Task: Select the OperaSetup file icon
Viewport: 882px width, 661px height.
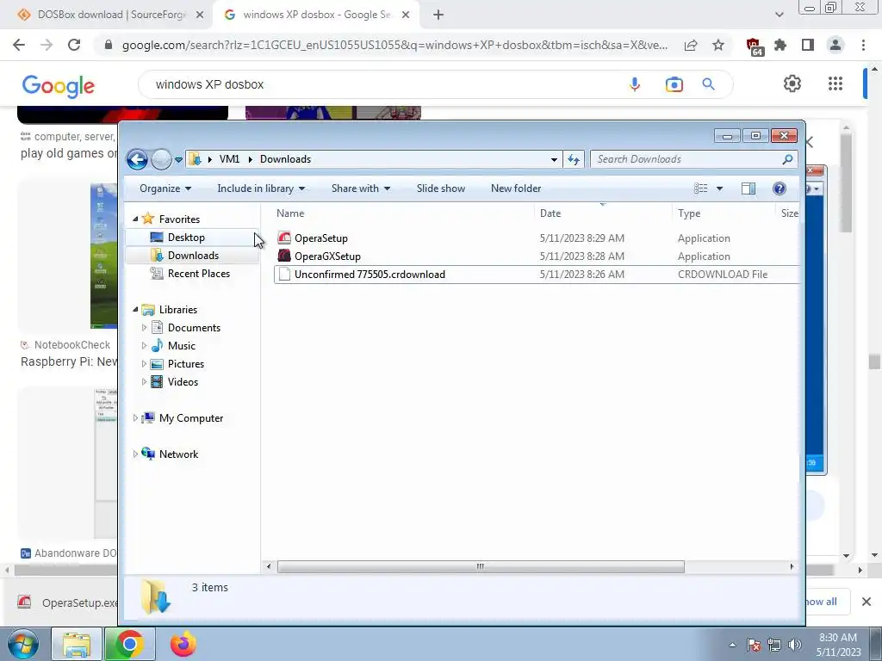Action: 284,238
